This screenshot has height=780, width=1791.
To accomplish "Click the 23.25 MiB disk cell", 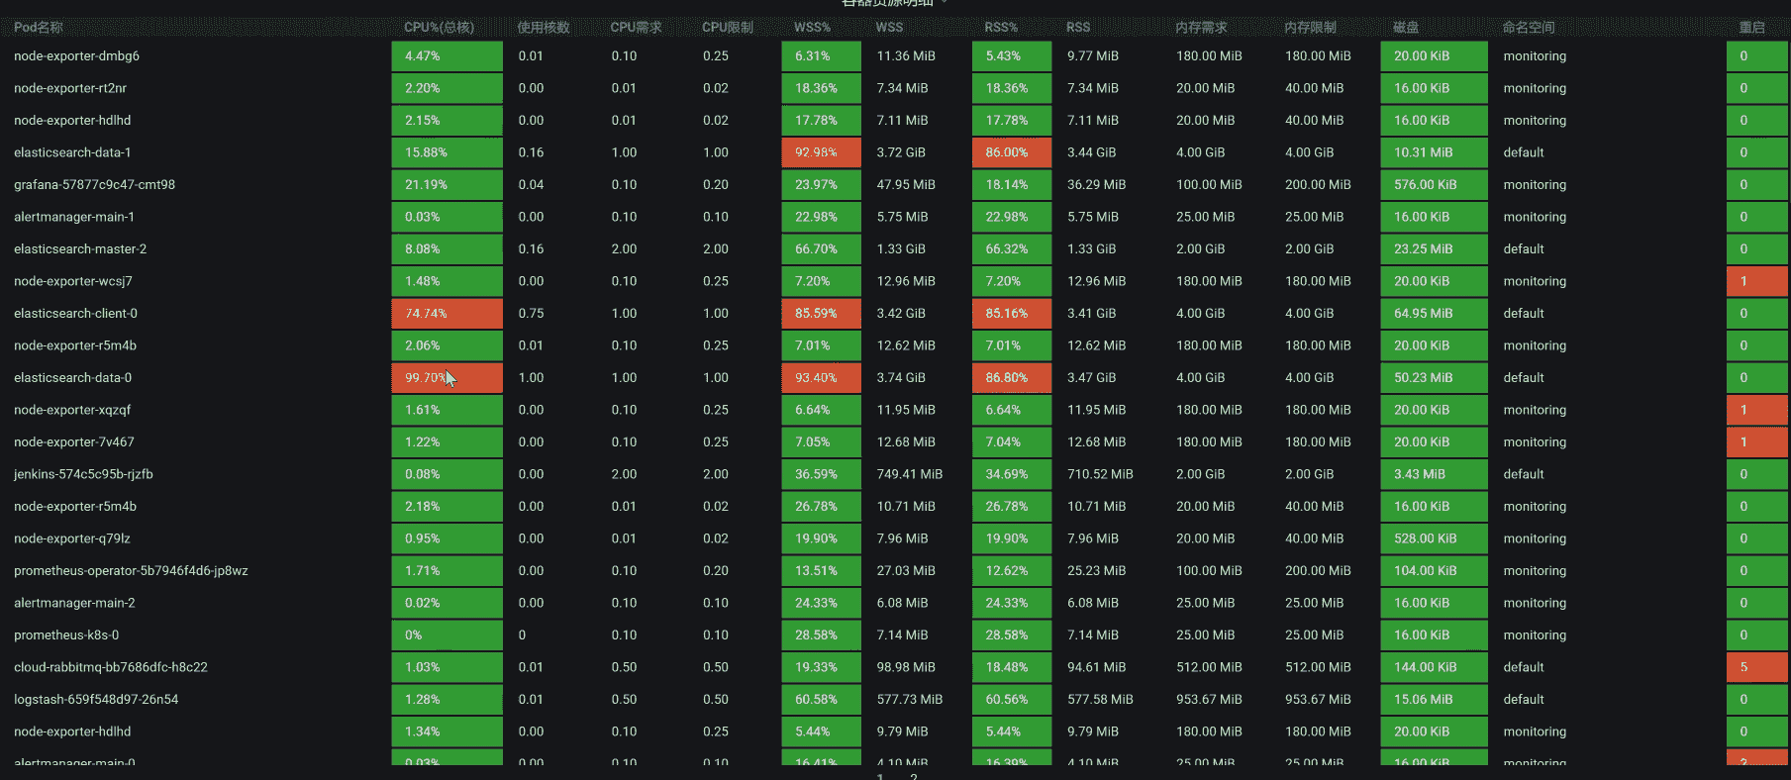I will tap(1434, 249).
